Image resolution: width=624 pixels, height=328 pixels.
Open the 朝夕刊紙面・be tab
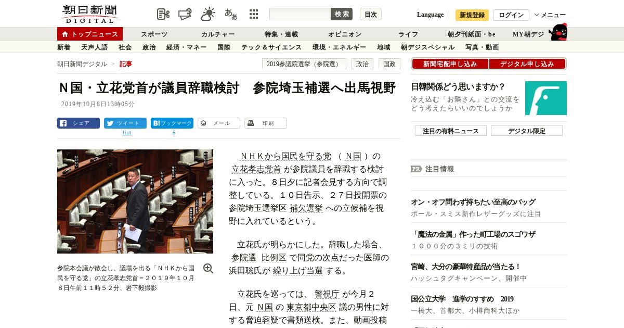[x=472, y=34]
